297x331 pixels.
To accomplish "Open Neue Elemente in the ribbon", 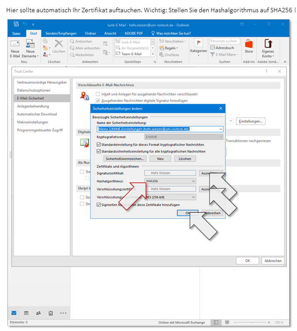I will pos(30,48).
